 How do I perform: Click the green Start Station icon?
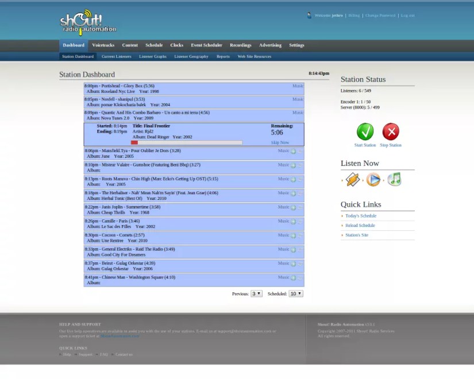[365, 133]
